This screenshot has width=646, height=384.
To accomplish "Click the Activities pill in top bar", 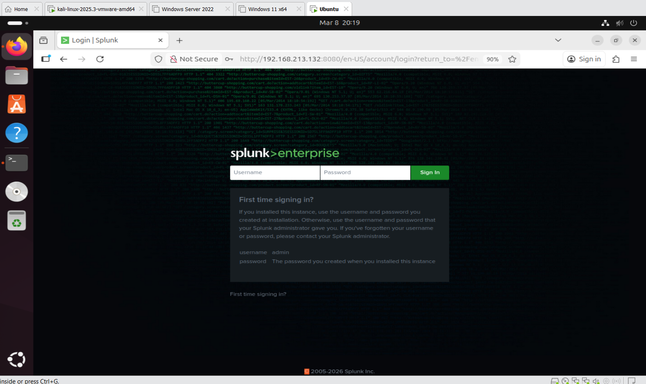I will tap(18, 23).
